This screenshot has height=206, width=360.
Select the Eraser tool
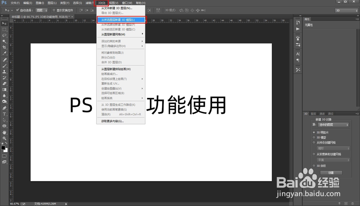coord(4,84)
